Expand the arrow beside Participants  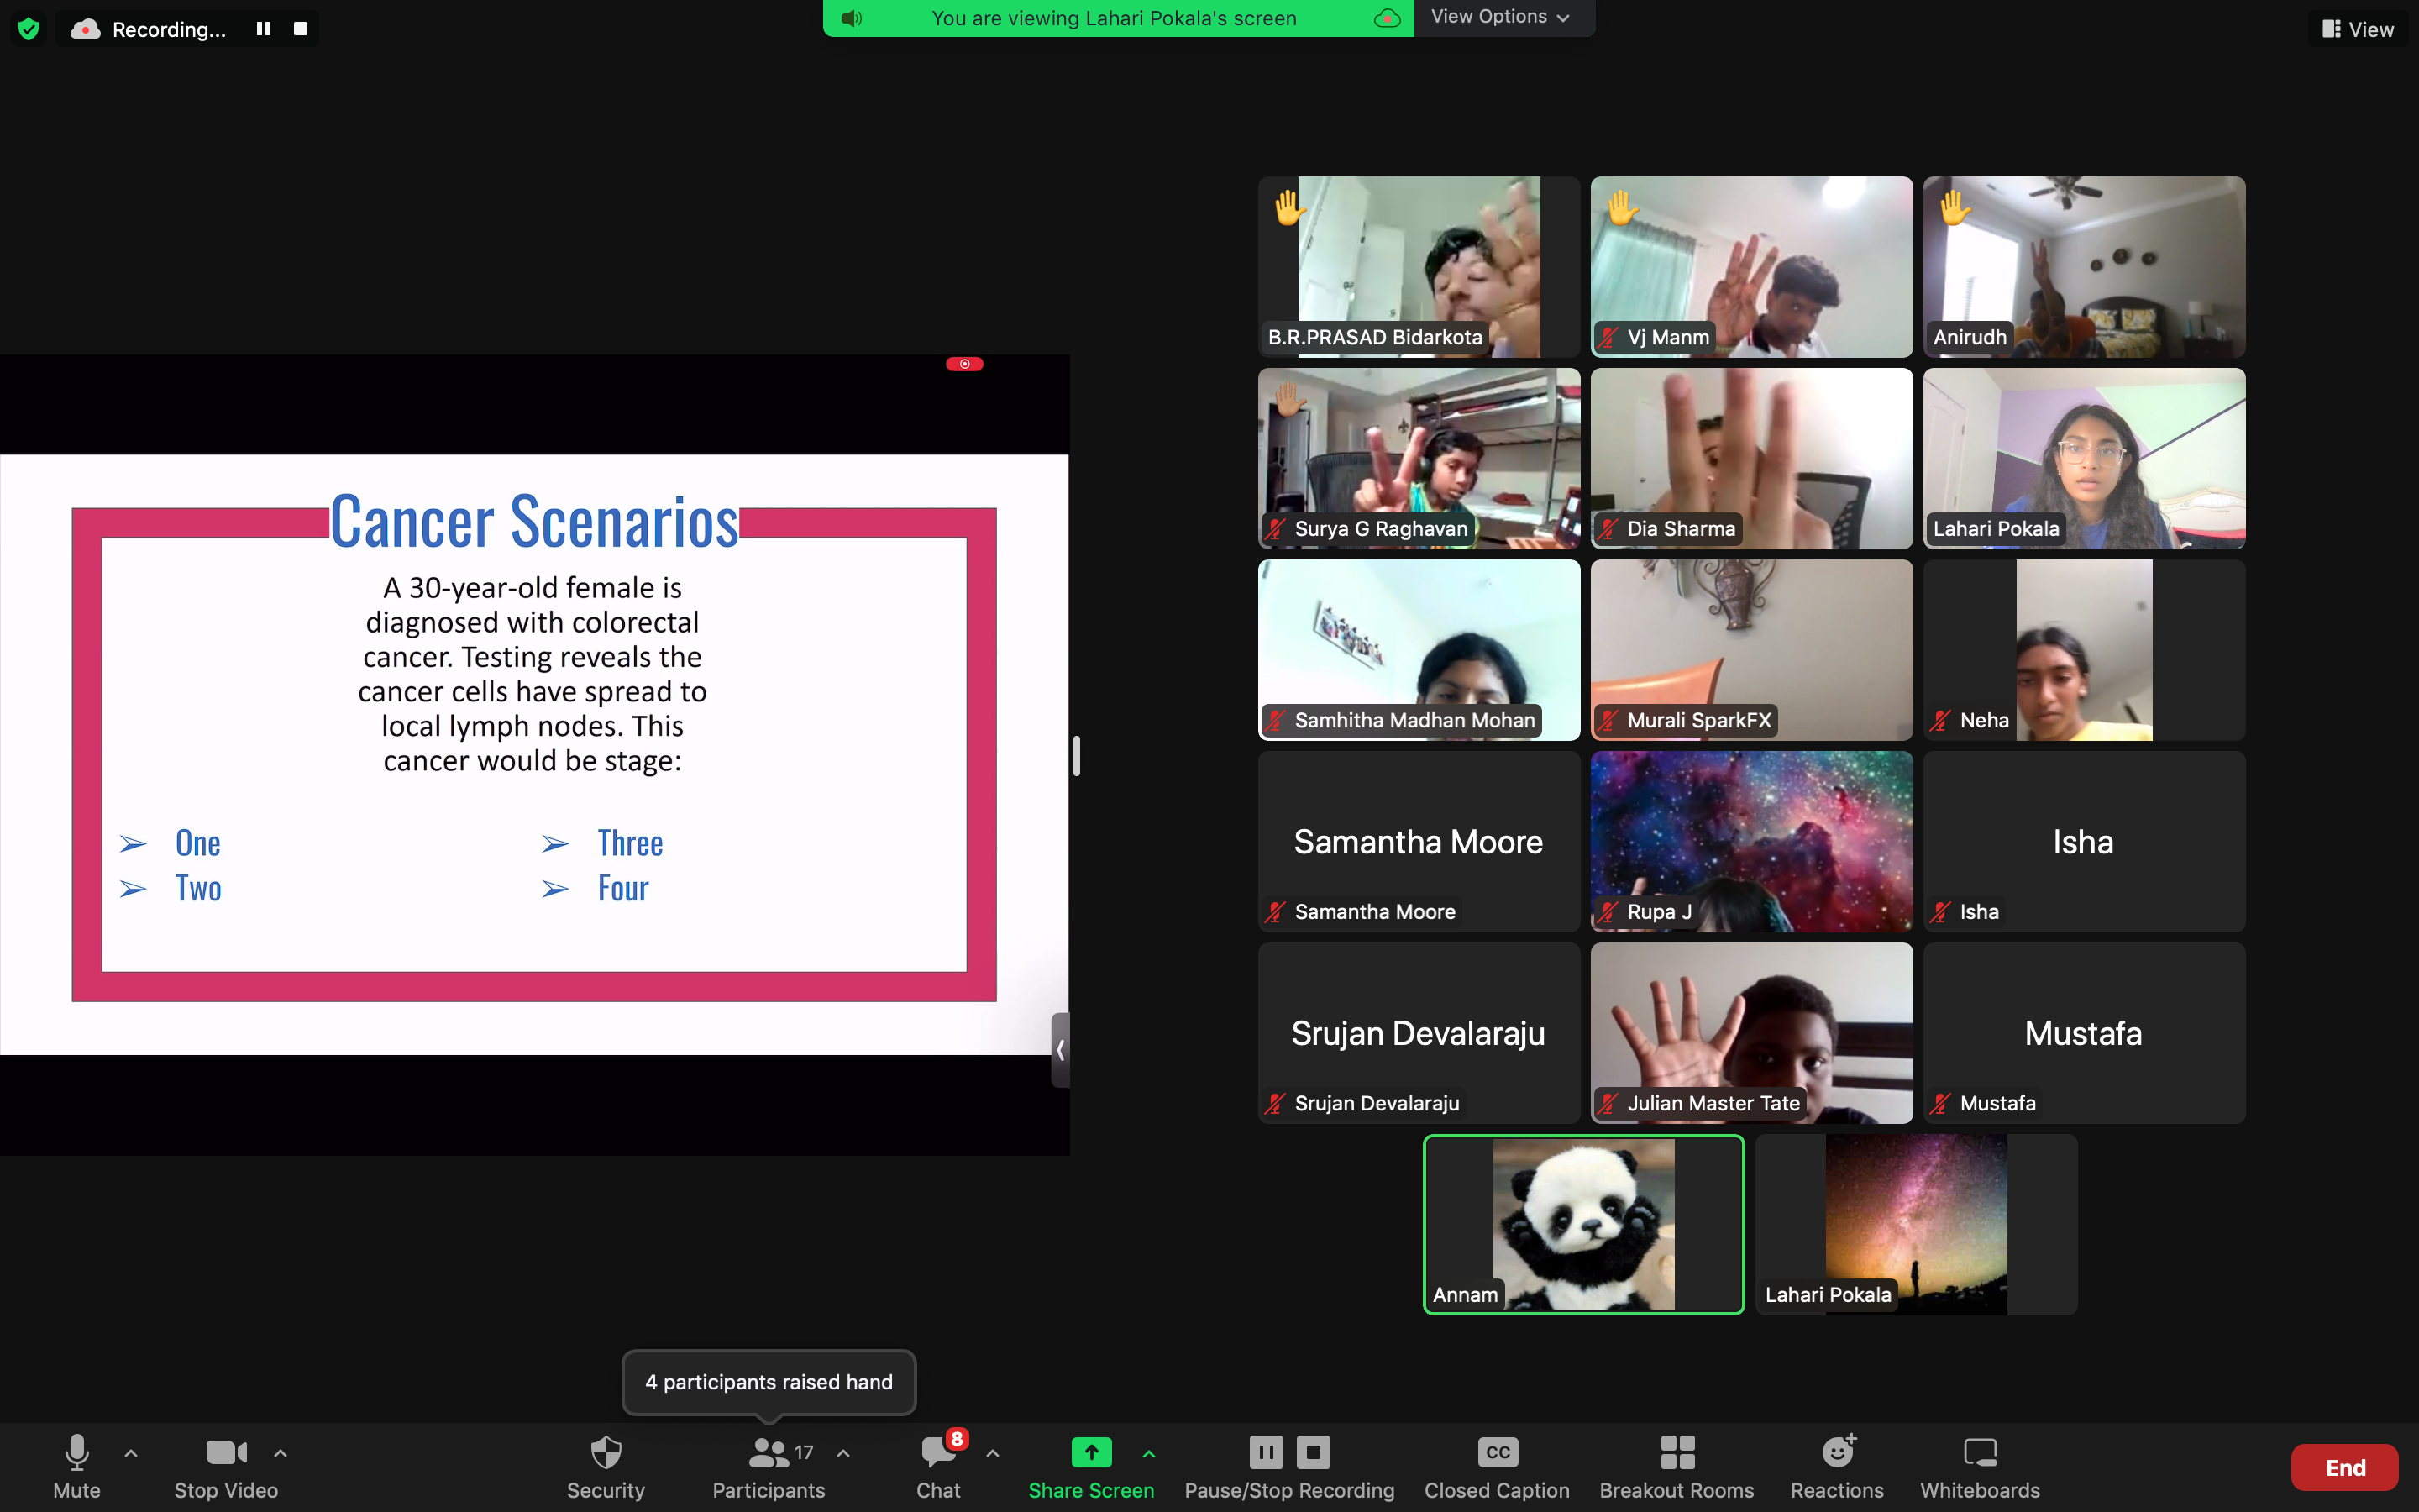click(x=843, y=1453)
